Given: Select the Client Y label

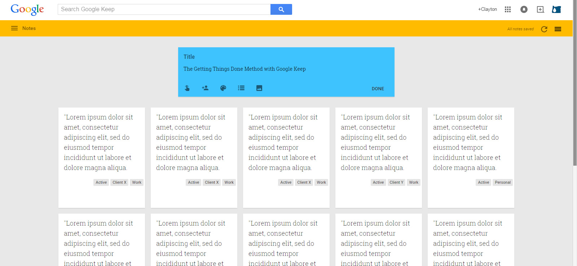Looking at the screenshot, I should 396,182.
